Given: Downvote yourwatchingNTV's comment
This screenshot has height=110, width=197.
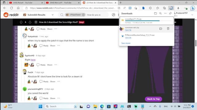Looking at the screenshot, I should (x=35, y=98).
